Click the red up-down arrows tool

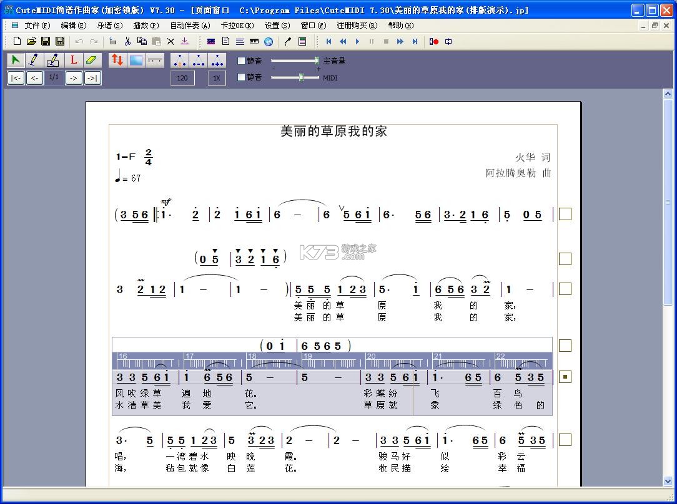pyautogui.click(x=117, y=61)
